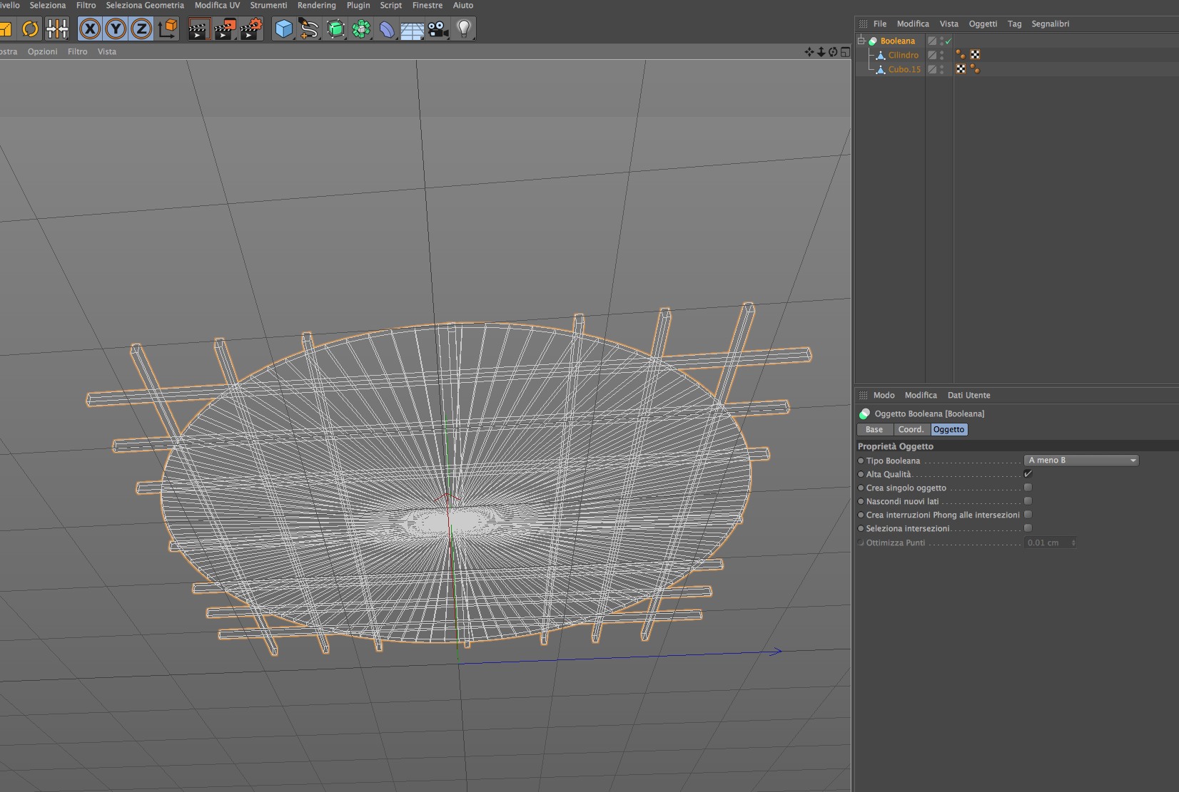Click the floor grid icon in toolbar

(412, 29)
